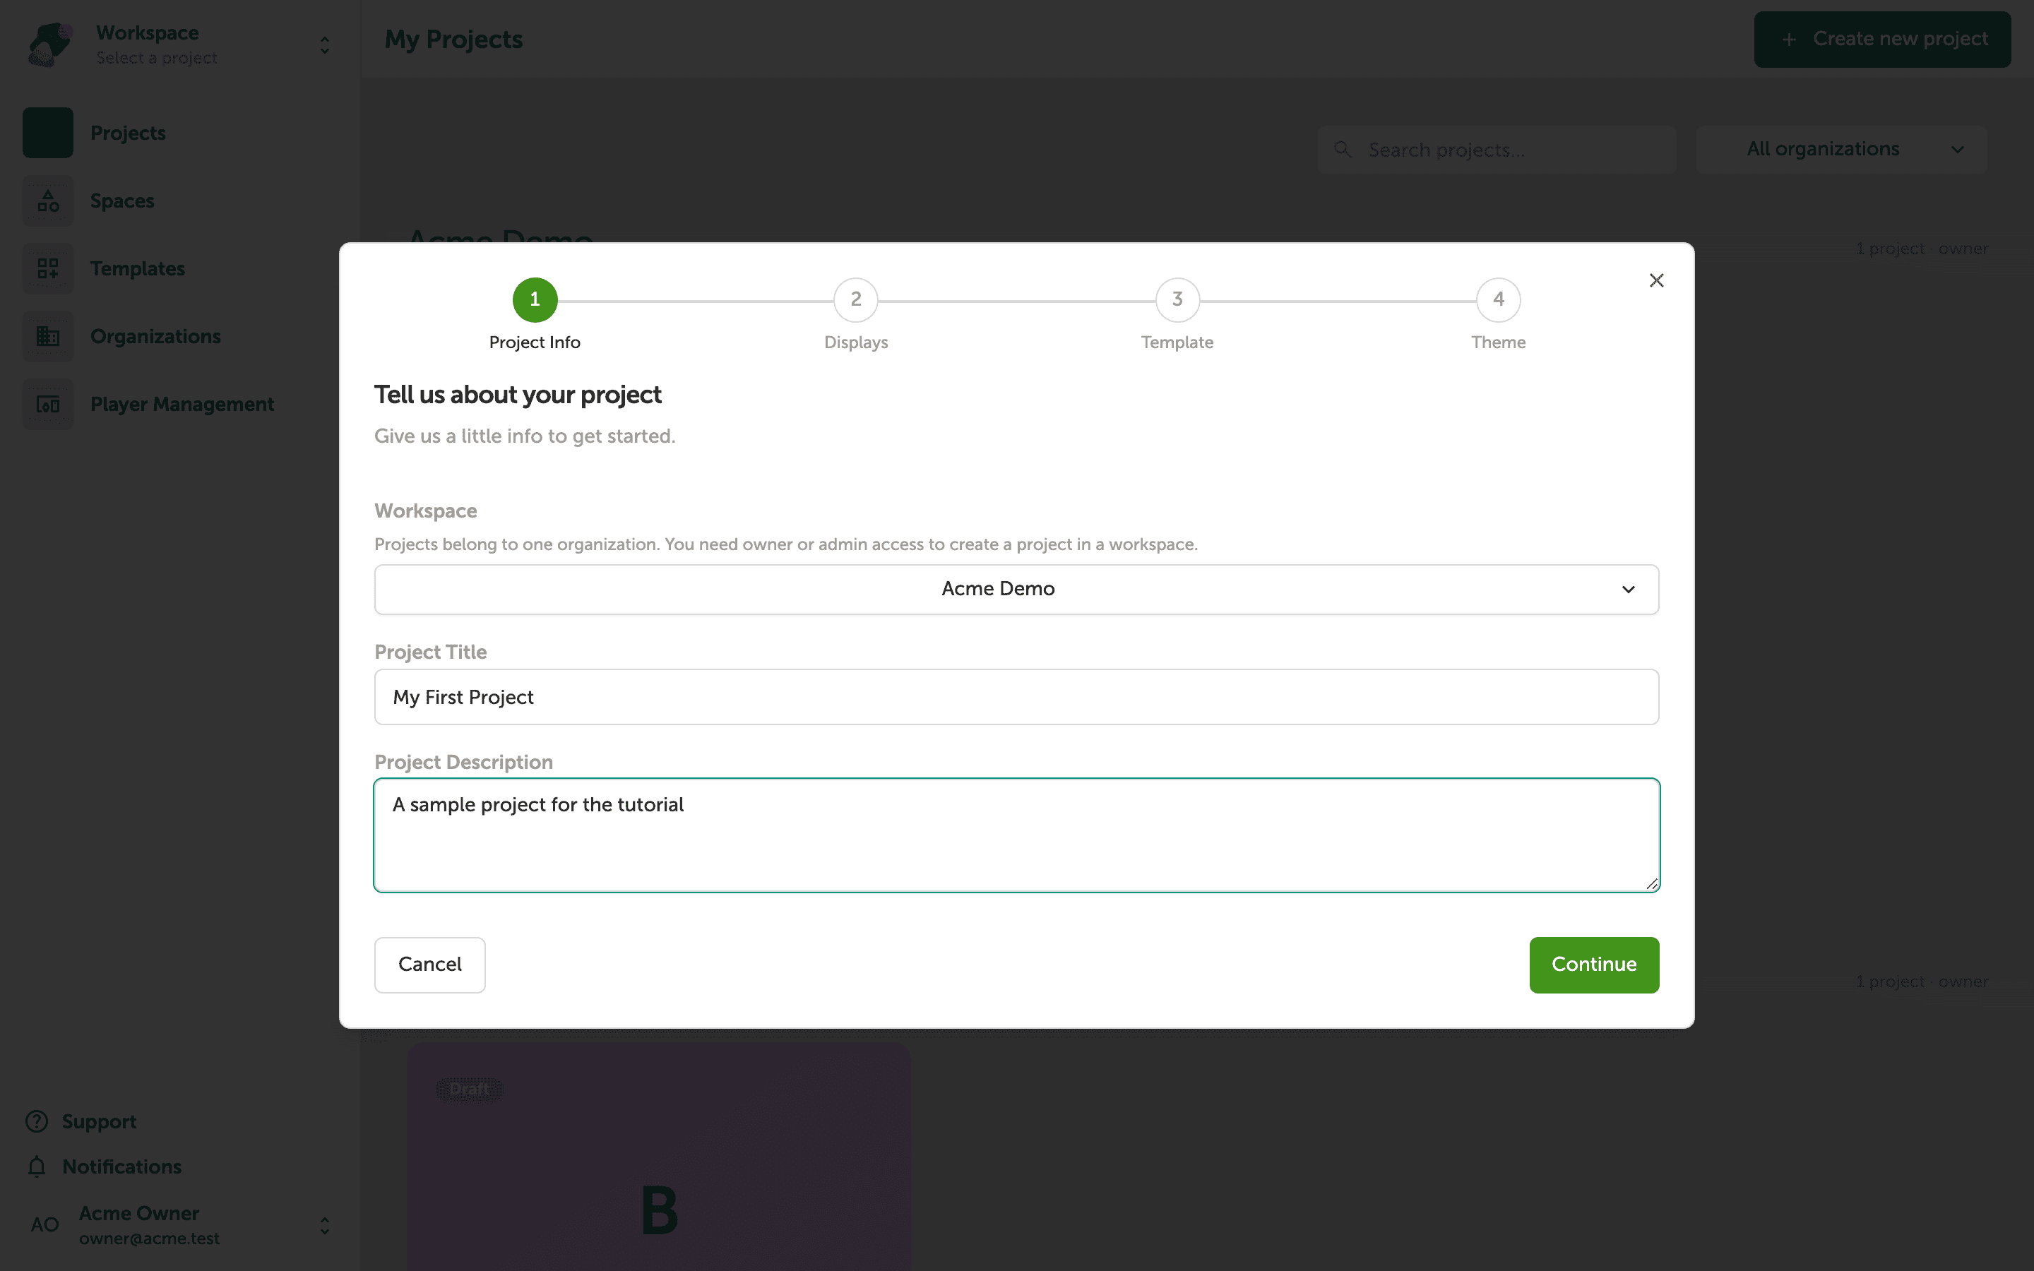Click the Draft project card thumbnail
The image size is (2034, 1271).
pyautogui.click(x=659, y=1157)
